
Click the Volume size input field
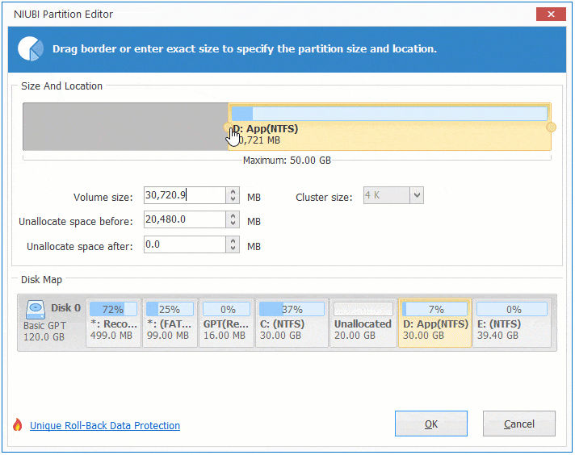pos(183,195)
